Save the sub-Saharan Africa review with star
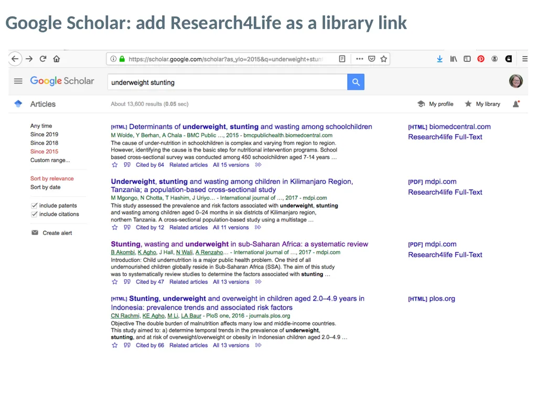537x403 pixels. point(115,282)
